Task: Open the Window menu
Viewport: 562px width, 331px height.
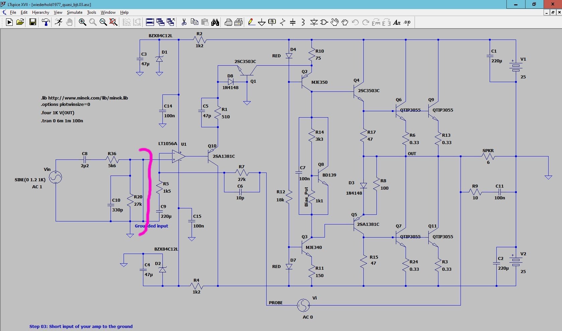Action: [x=108, y=12]
